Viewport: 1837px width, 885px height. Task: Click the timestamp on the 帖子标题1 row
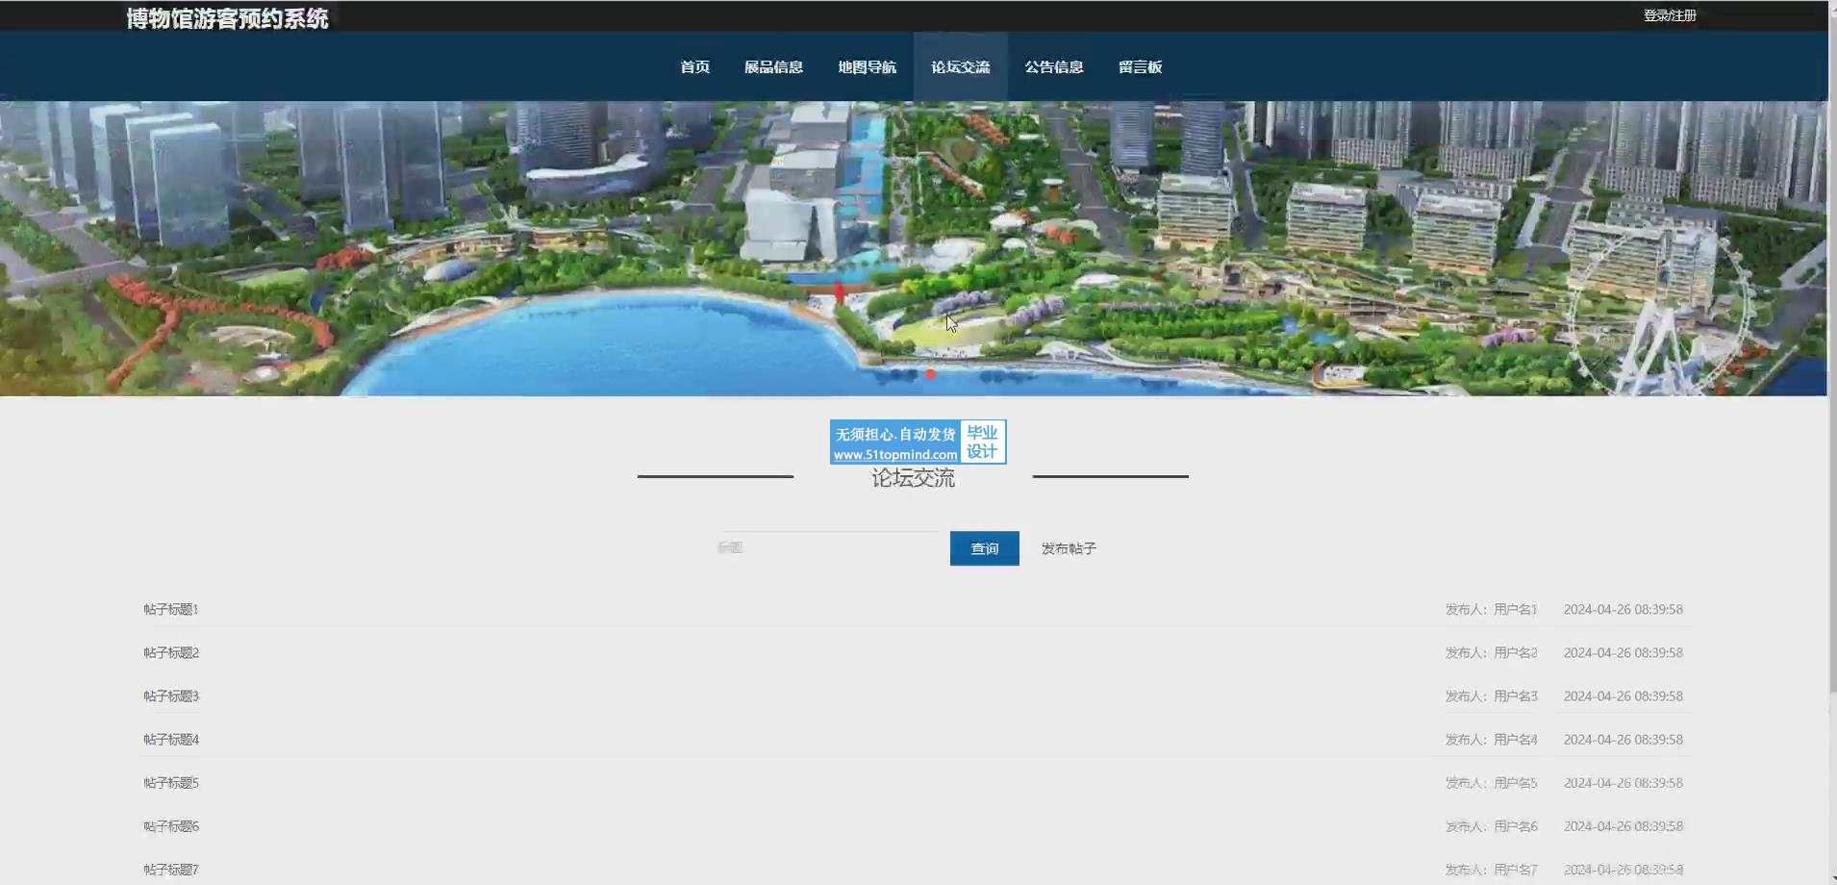coord(1623,609)
